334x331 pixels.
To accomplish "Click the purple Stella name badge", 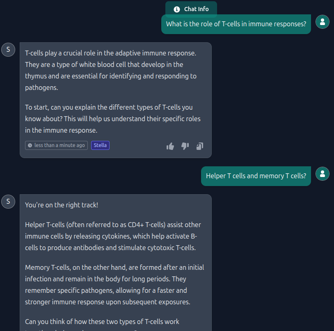I will [100, 145].
